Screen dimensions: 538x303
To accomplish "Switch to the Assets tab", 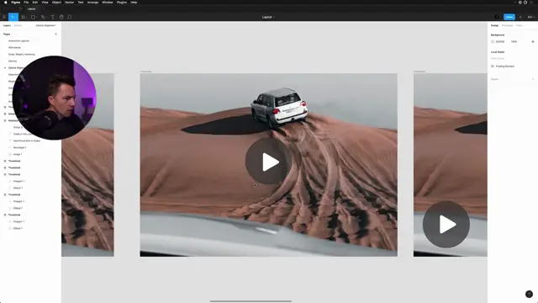I will [x=18, y=25].
